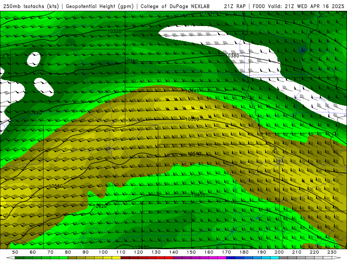Click the "College of DuPage NEXLAB" header text
Image resolution: width=347 pixels, height=260 pixels.
pyautogui.click(x=175, y=6)
